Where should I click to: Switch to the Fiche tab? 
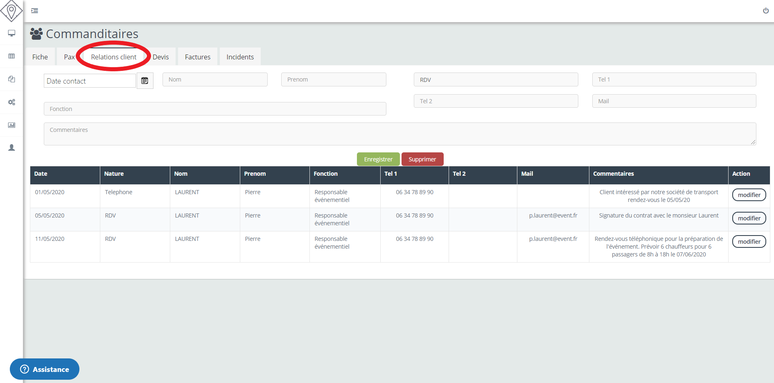[40, 57]
